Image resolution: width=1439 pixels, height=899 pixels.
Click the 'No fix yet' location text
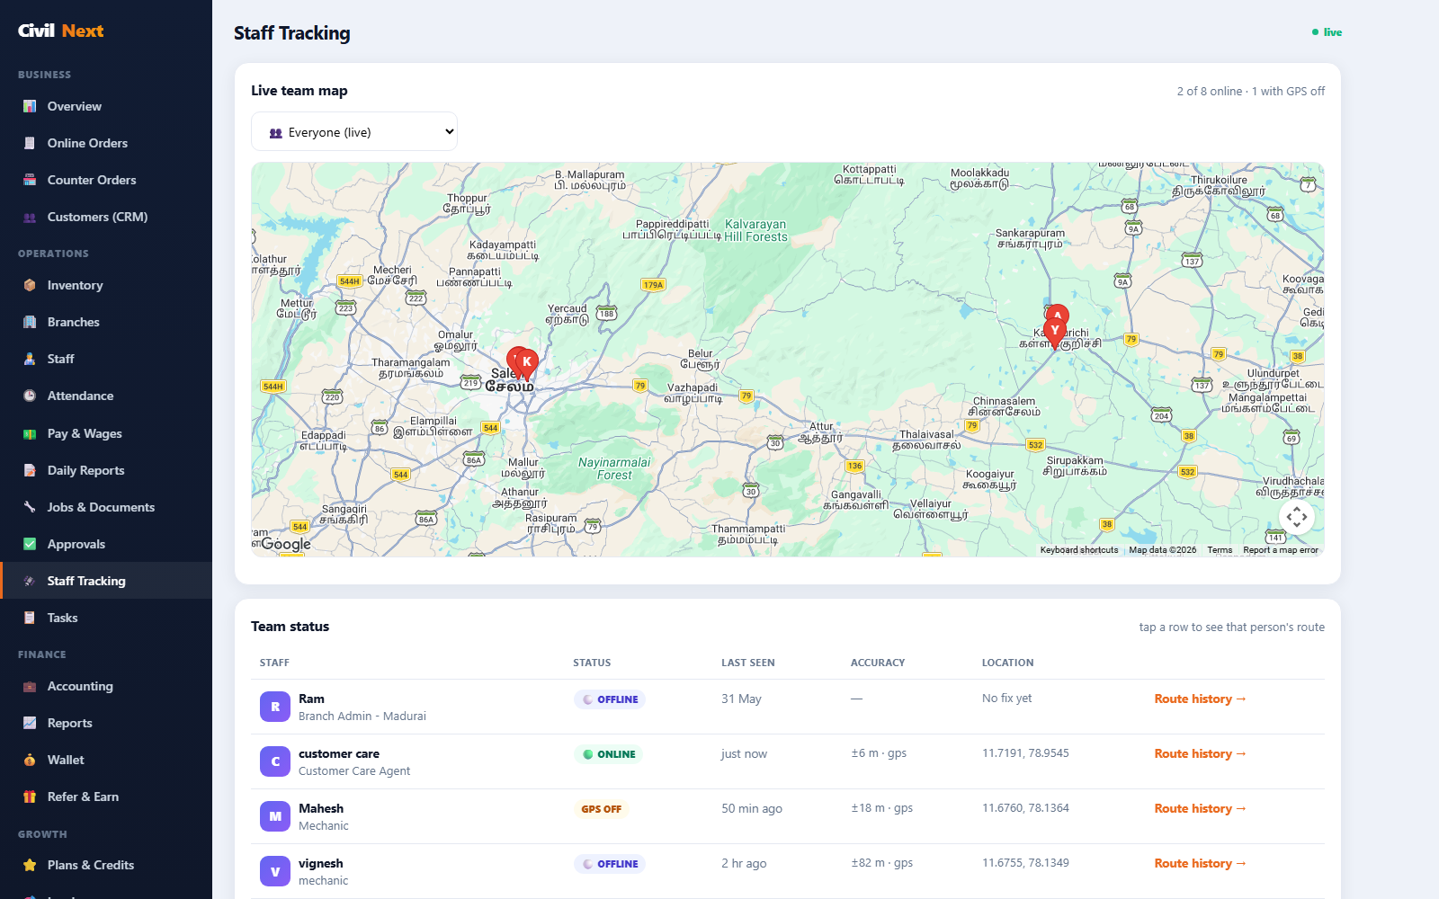tap(1006, 699)
